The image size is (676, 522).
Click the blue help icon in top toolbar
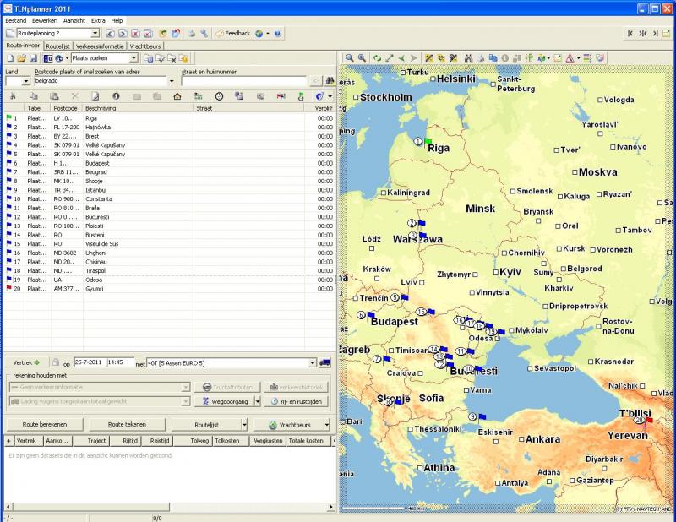tap(277, 33)
